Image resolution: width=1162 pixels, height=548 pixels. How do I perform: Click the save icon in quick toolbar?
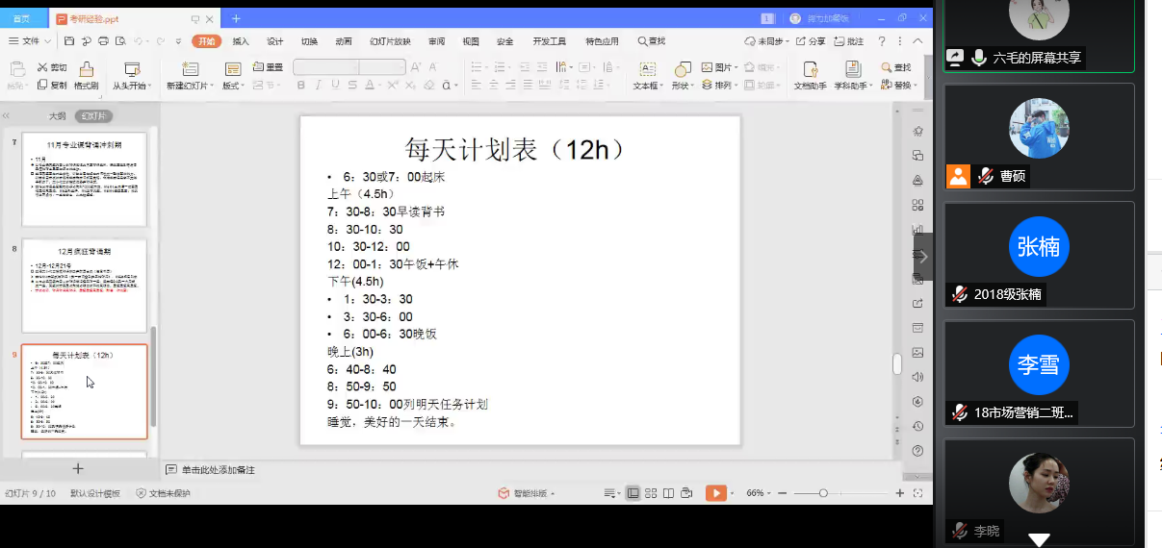coord(69,41)
